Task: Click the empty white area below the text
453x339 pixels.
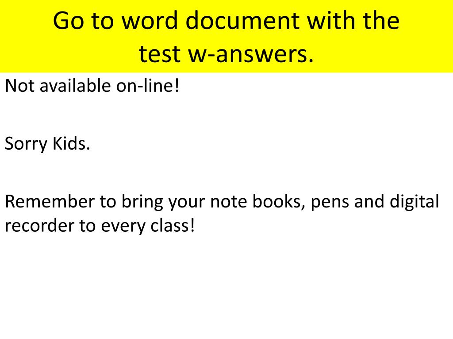Action: point(226,291)
